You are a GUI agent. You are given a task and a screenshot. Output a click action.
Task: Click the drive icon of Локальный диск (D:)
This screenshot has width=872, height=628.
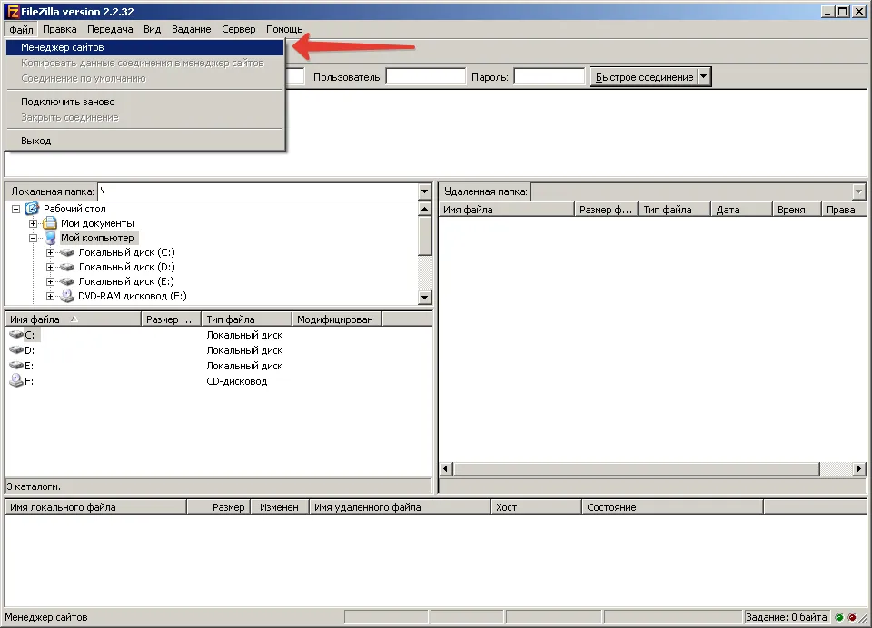click(67, 267)
